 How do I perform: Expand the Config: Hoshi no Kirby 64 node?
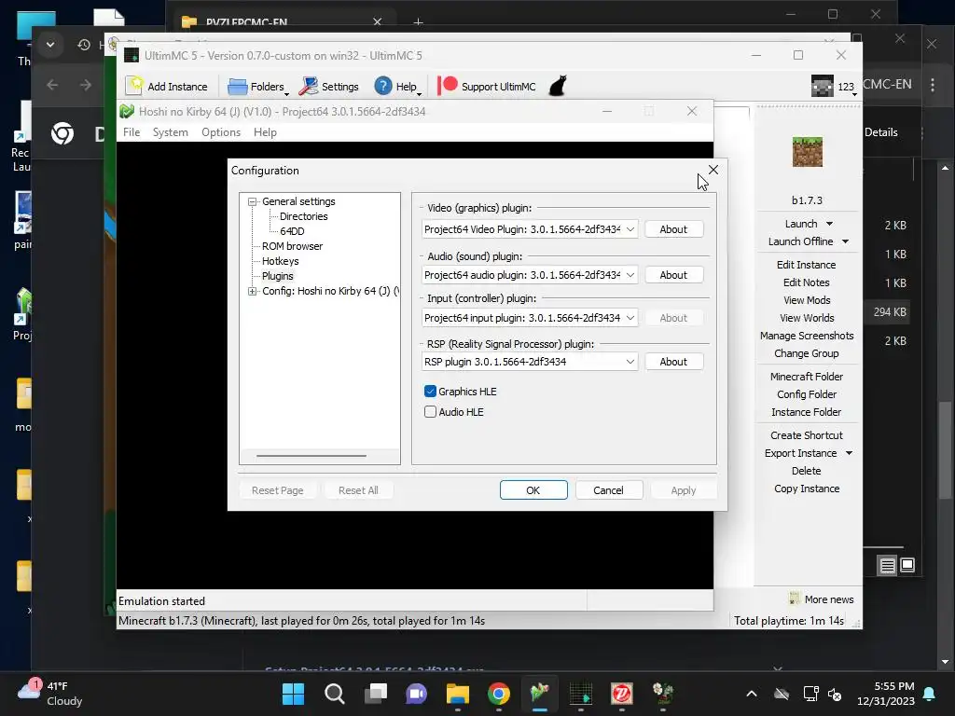[252, 291]
